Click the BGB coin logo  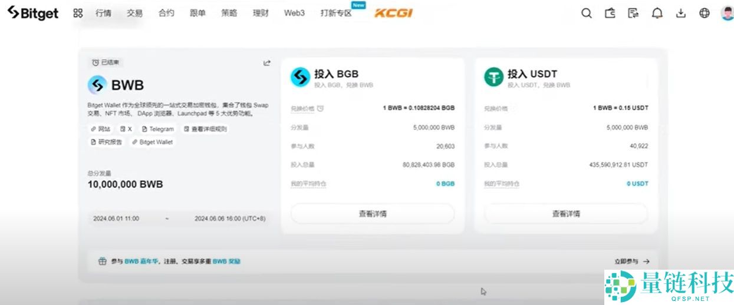(300, 77)
